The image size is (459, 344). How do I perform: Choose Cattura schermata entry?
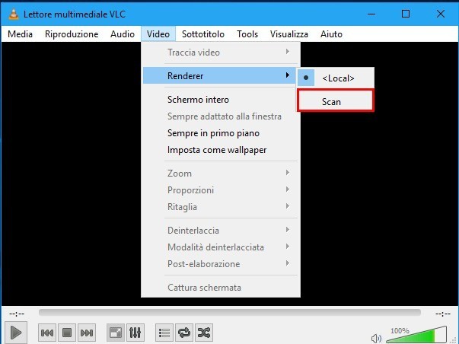click(x=219, y=287)
